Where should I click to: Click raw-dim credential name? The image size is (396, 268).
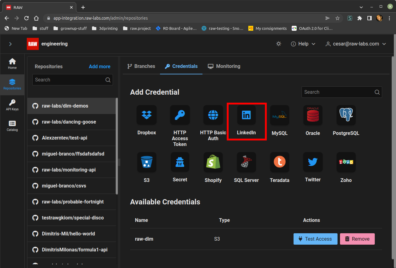click(144, 239)
